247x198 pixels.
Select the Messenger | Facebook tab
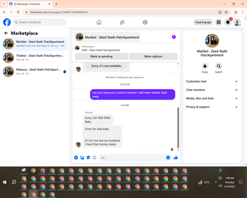[x=30, y=4]
